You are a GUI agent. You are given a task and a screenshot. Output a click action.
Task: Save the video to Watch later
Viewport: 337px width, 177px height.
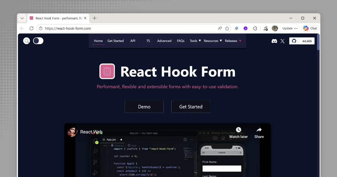click(238, 132)
